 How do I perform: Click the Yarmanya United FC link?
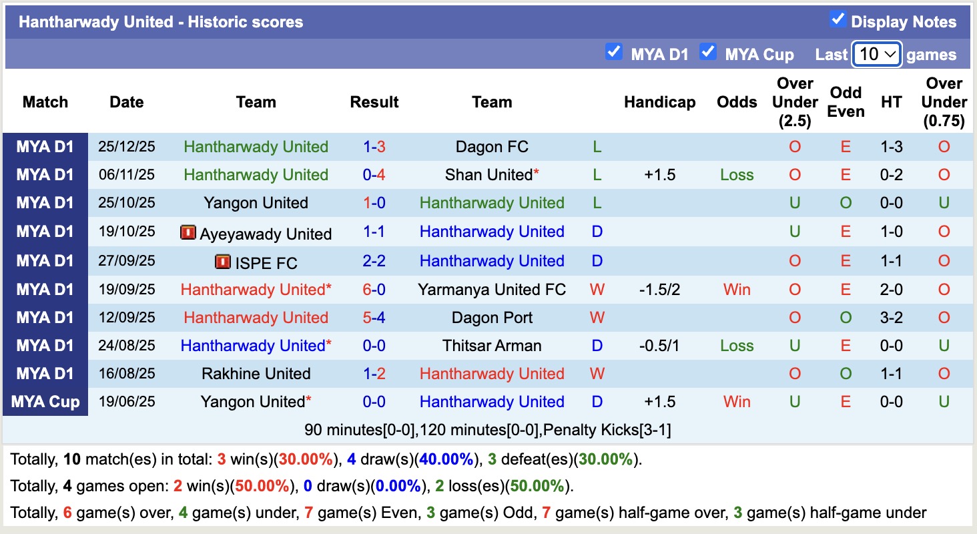coord(492,289)
